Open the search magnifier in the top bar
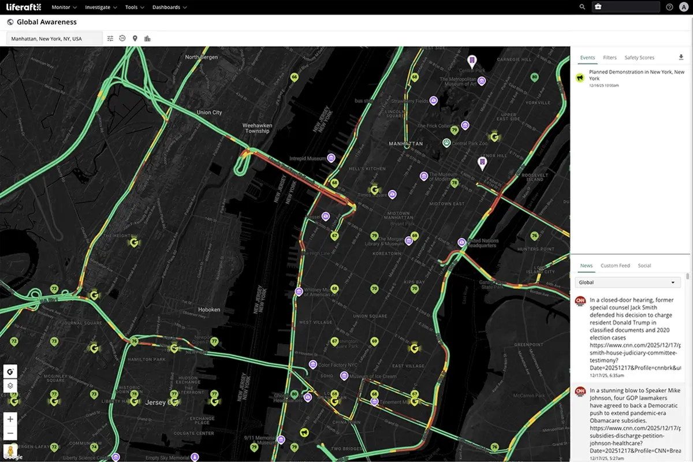Image resolution: width=693 pixels, height=462 pixels. pos(582,7)
